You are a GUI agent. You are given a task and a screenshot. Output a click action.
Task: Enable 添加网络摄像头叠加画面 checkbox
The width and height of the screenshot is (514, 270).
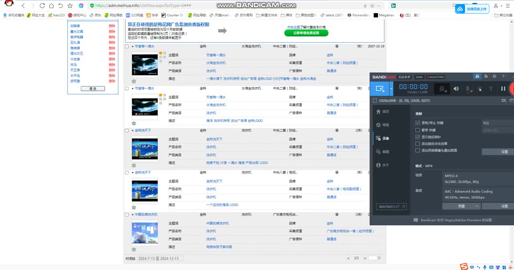(x=418, y=151)
